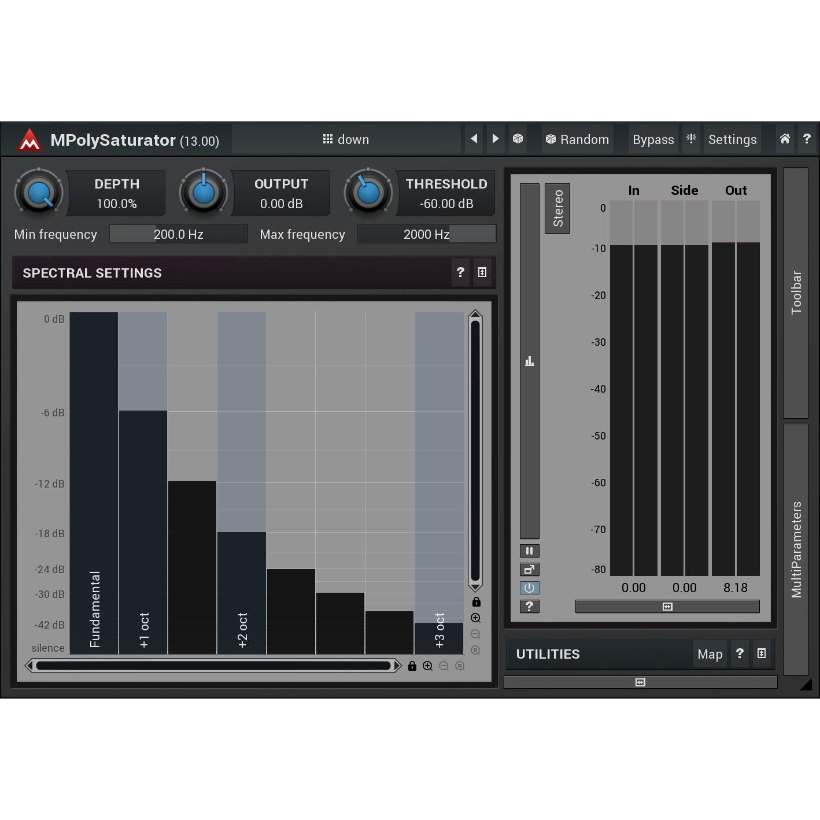
Task: Click the Random button
Action: (577, 139)
